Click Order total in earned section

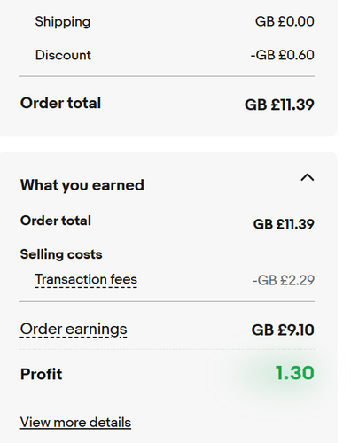(x=56, y=221)
